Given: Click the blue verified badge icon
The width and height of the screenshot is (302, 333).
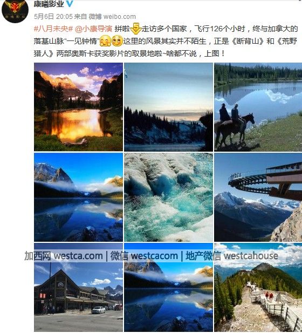Looking at the screenshot, I should click(70, 3).
